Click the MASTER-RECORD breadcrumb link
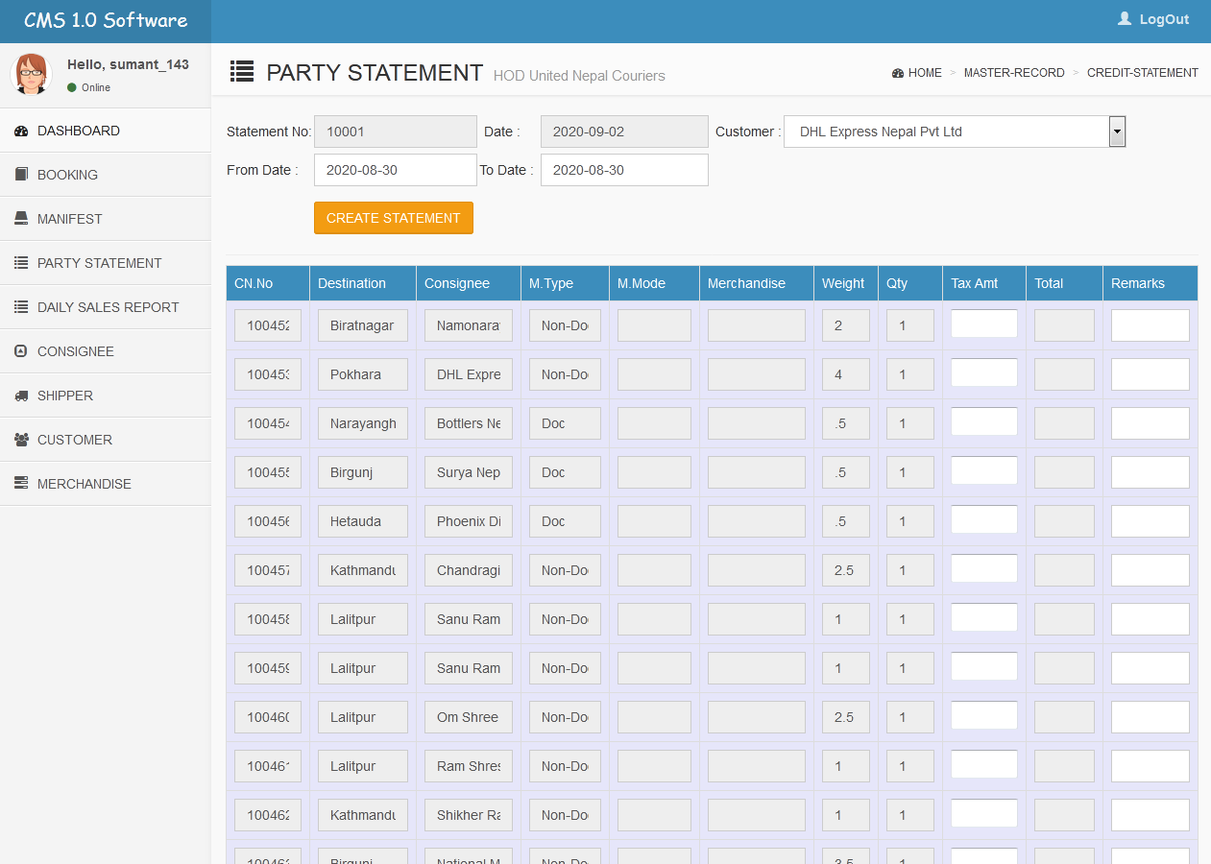1211x864 pixels. [1014, 73]
